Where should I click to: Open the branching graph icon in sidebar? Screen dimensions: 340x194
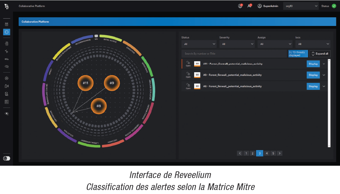tap(7, 51)
